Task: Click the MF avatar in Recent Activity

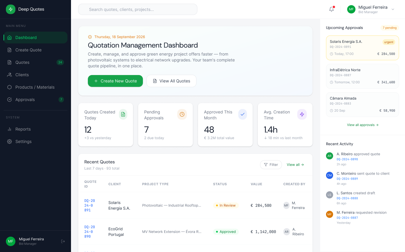Action: (x=330, y=214)
